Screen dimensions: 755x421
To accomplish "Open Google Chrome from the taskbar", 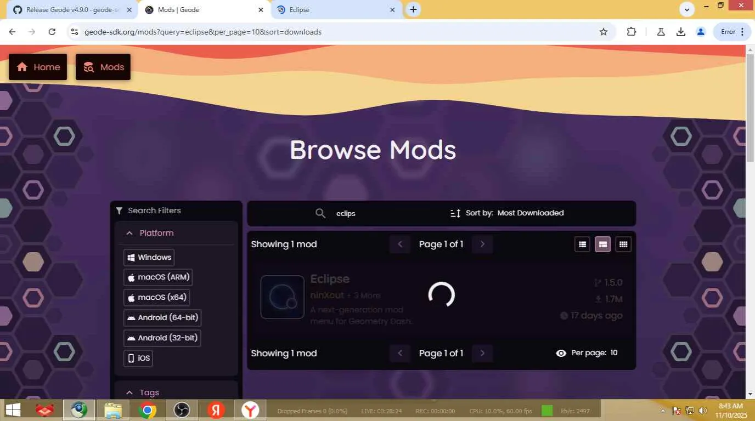I will coord(147,410).
